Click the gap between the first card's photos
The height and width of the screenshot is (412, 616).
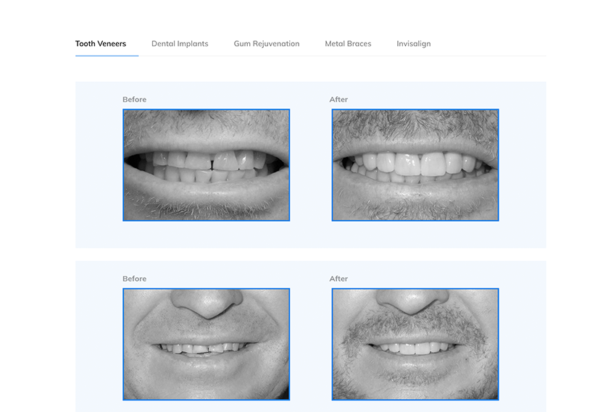point(311,164)
